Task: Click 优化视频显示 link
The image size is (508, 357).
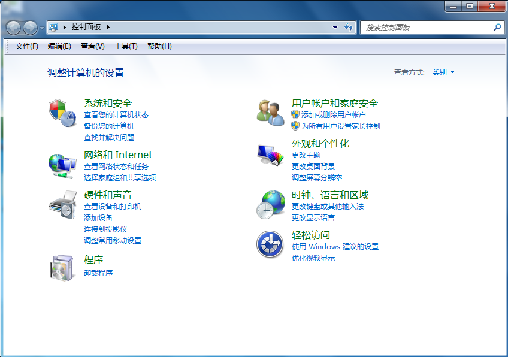Action: (x=313, y=258)
